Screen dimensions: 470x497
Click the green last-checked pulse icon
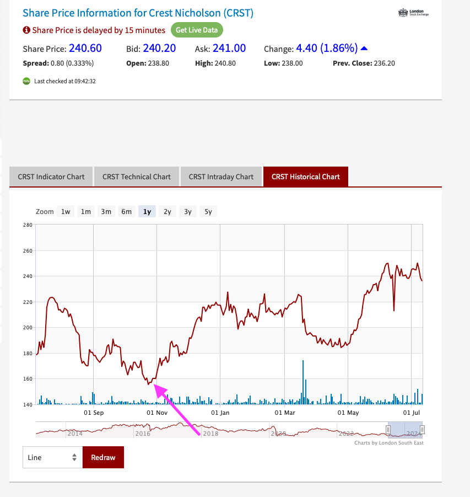point(26,81)
